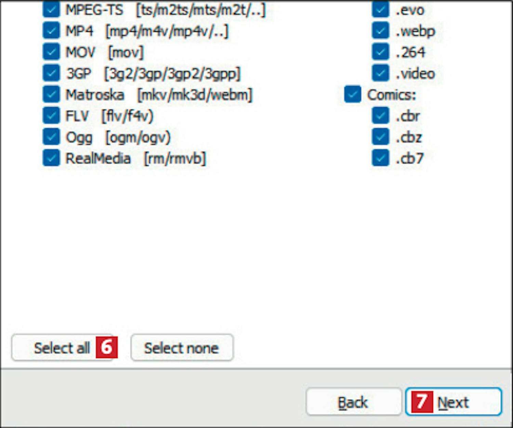Screen dimensions: 513x428
Task: Toggle the .webp extension checkbox
Action: tap(380, 31)
